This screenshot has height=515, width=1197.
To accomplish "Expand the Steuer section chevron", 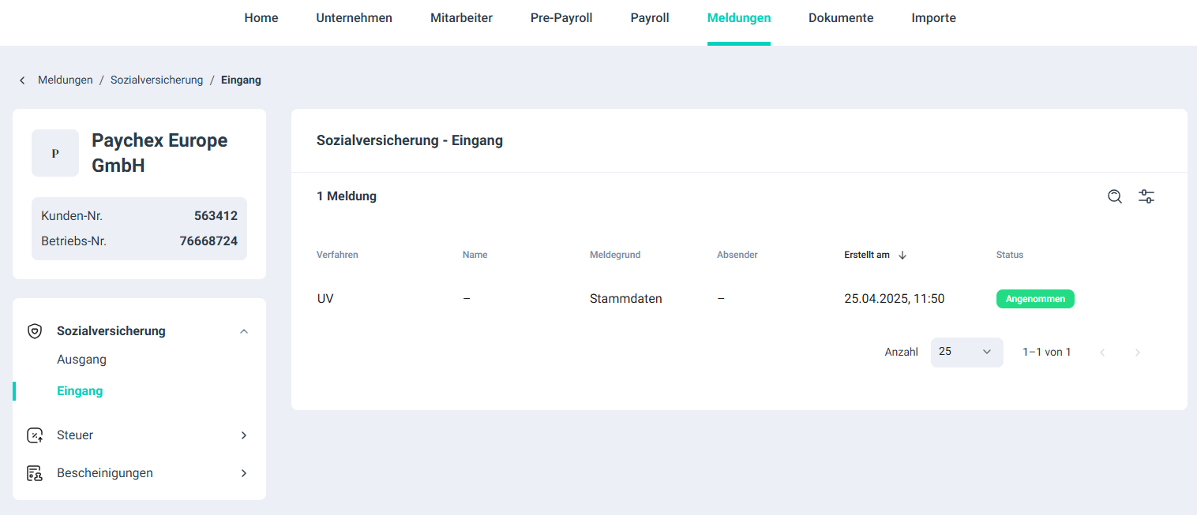I will click(x=244, y=435).
